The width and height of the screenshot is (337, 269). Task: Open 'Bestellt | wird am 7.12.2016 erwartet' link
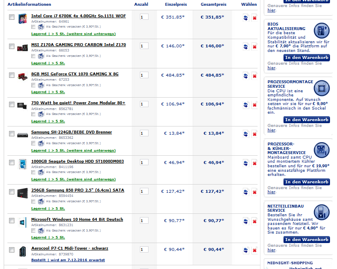point(68,260)
